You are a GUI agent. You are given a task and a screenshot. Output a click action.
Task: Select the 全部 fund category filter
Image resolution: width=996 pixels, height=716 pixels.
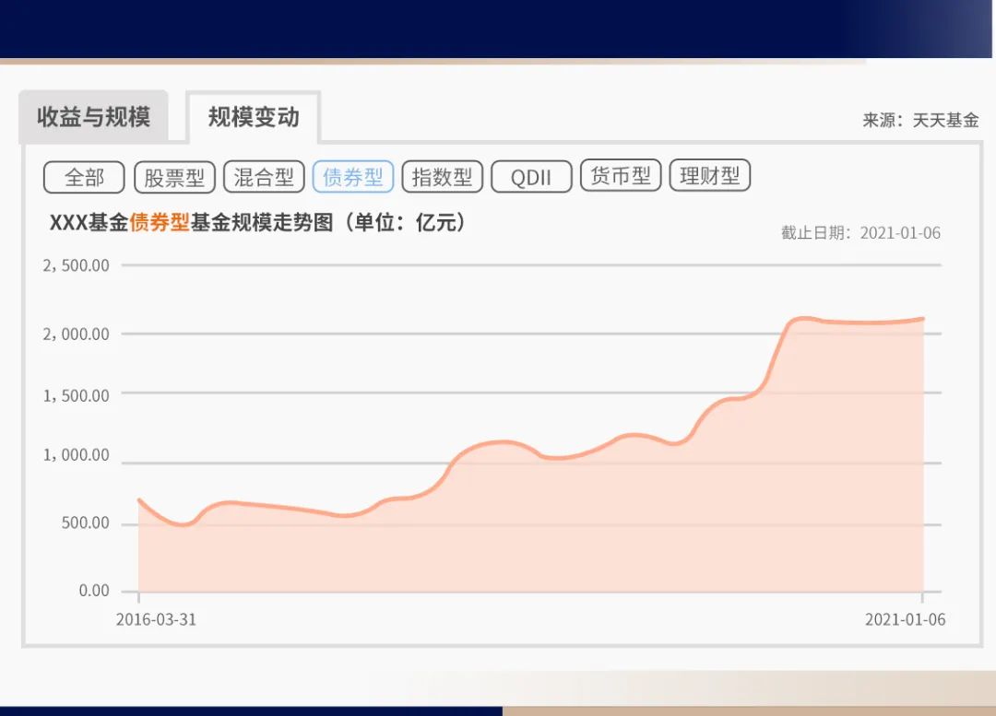83,177
